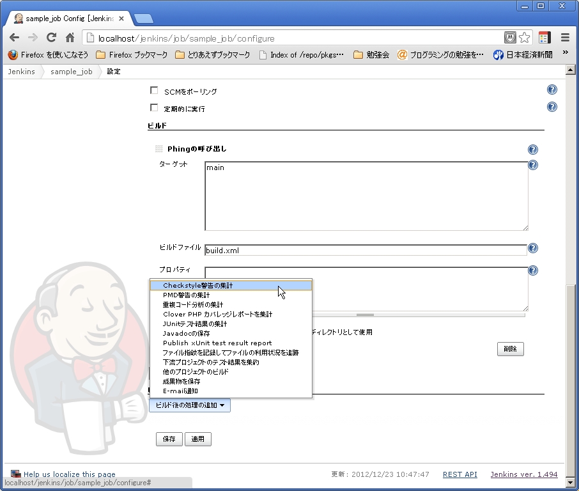Screen dimensions: 579x491
Task: Enable the 定期的に実行 checkbox
Action: click(x=154, y=107)
